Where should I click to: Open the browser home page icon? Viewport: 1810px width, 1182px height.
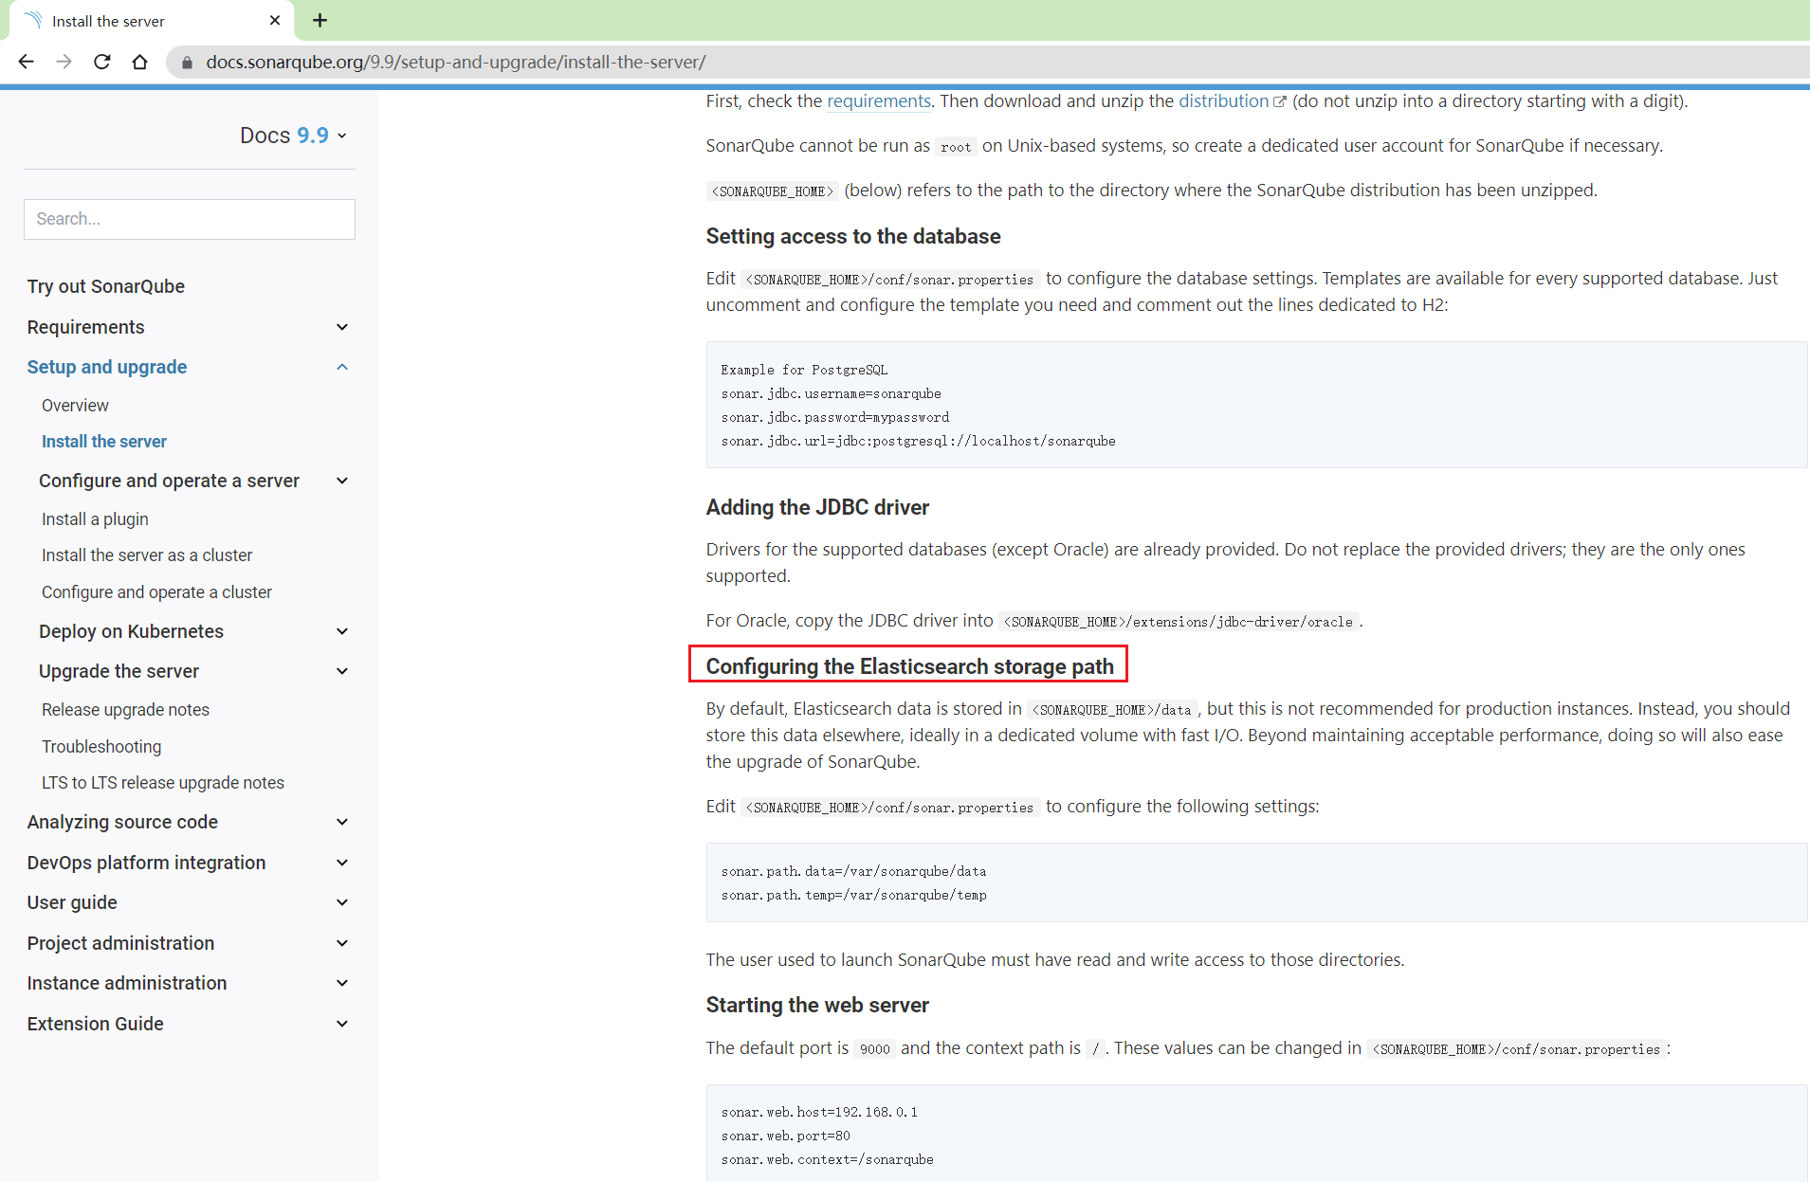pos(140,62)
